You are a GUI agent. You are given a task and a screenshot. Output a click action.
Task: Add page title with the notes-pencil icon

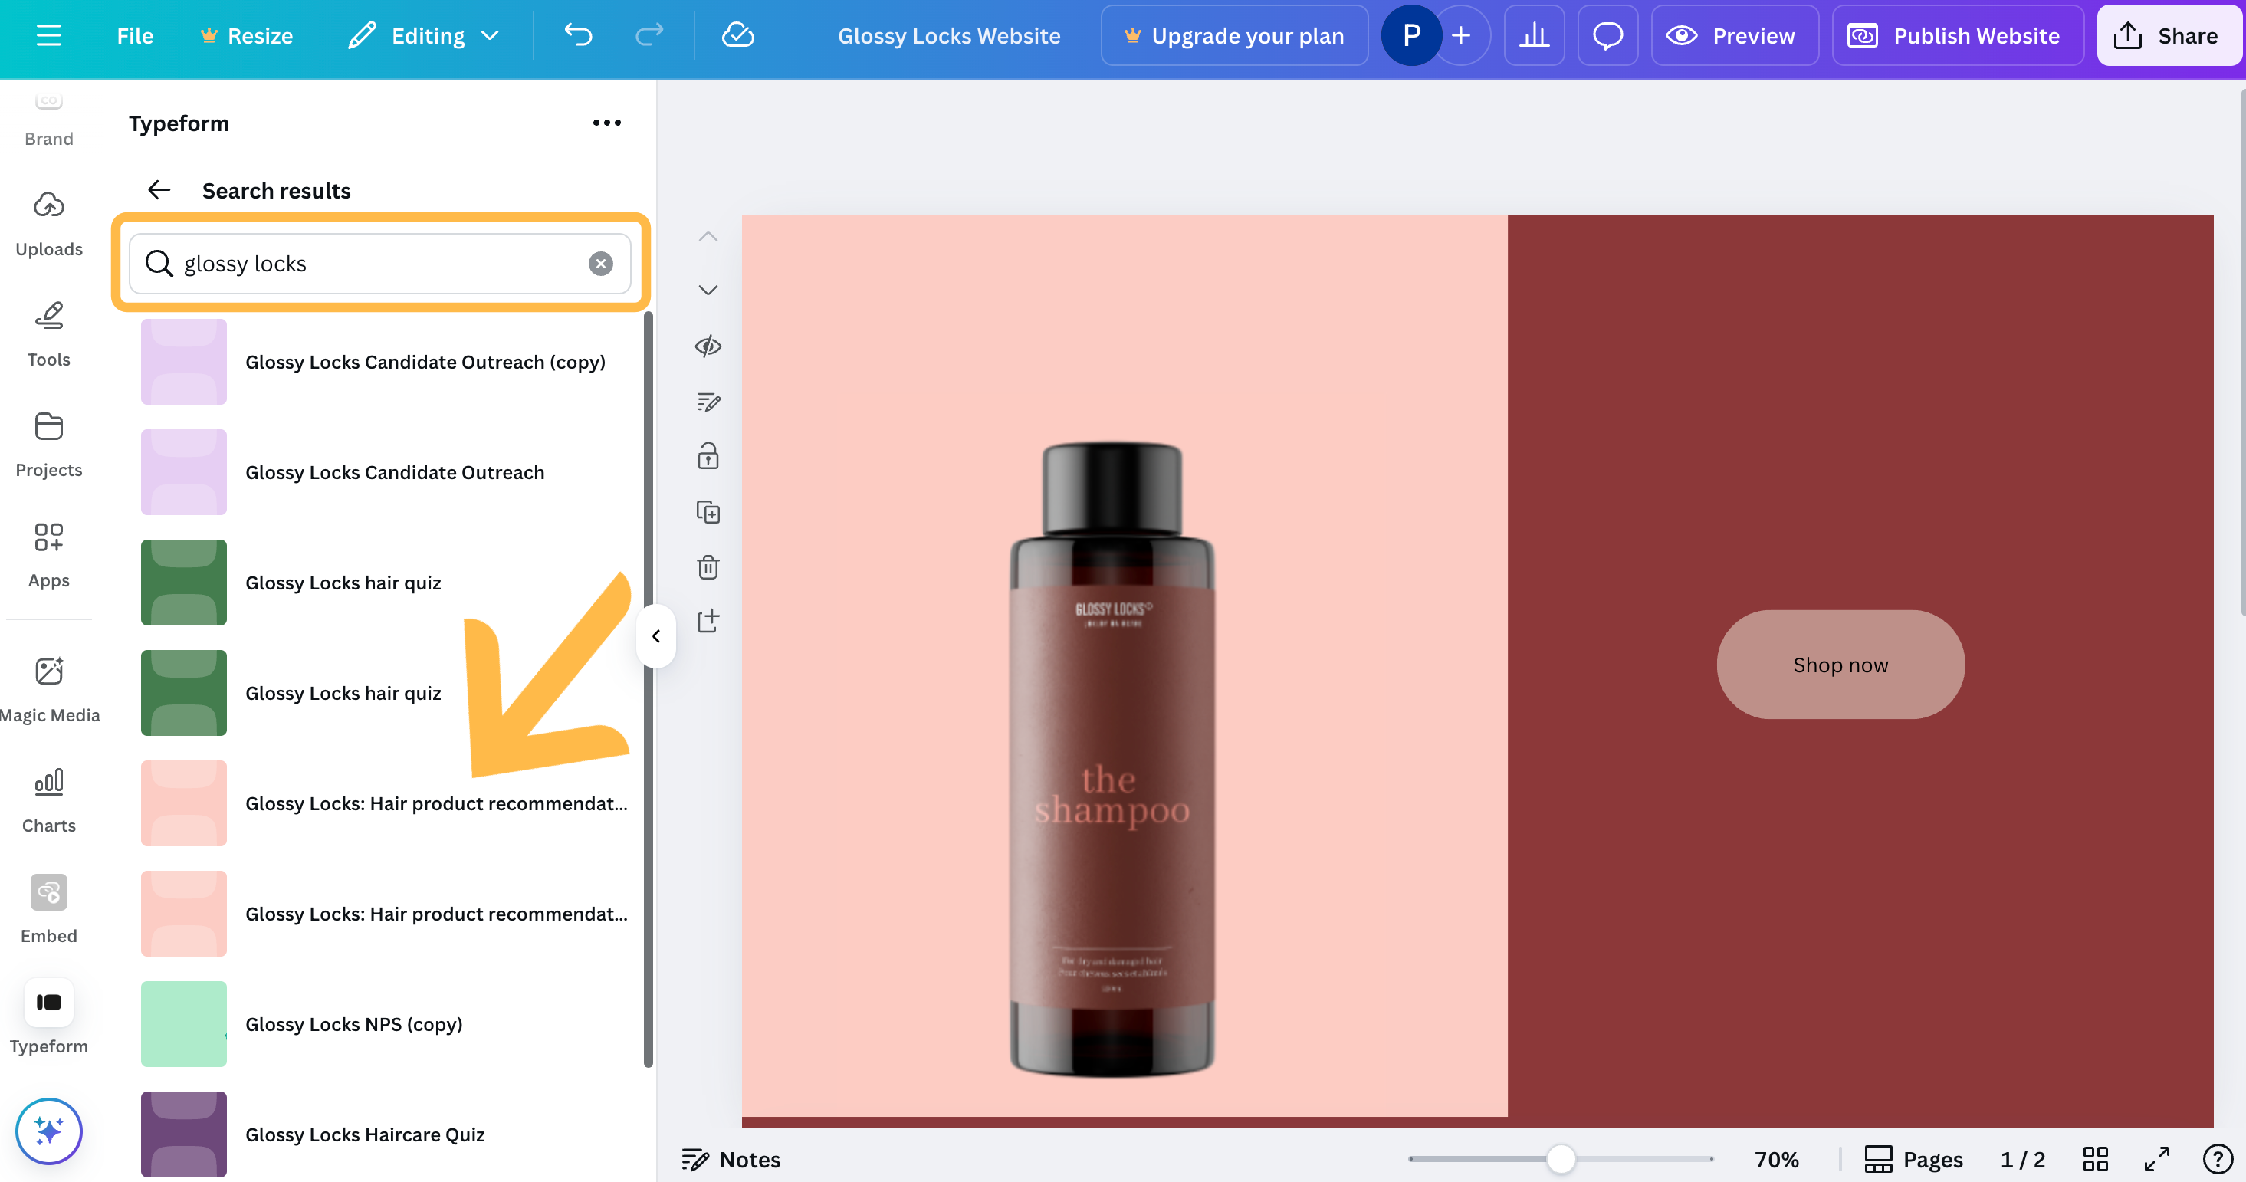pos(708,401)
